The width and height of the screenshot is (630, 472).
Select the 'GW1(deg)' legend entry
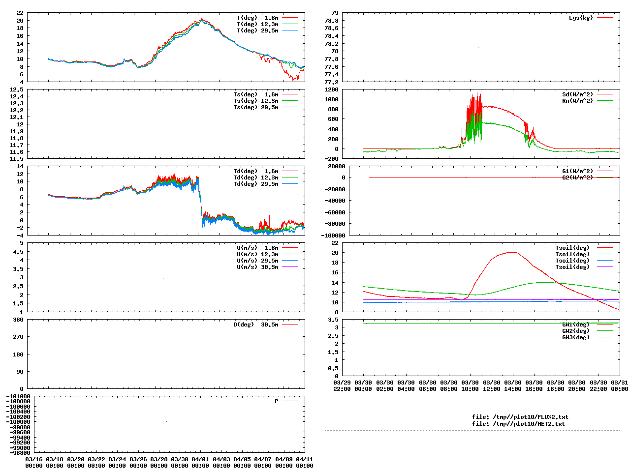tap(576, 324)
